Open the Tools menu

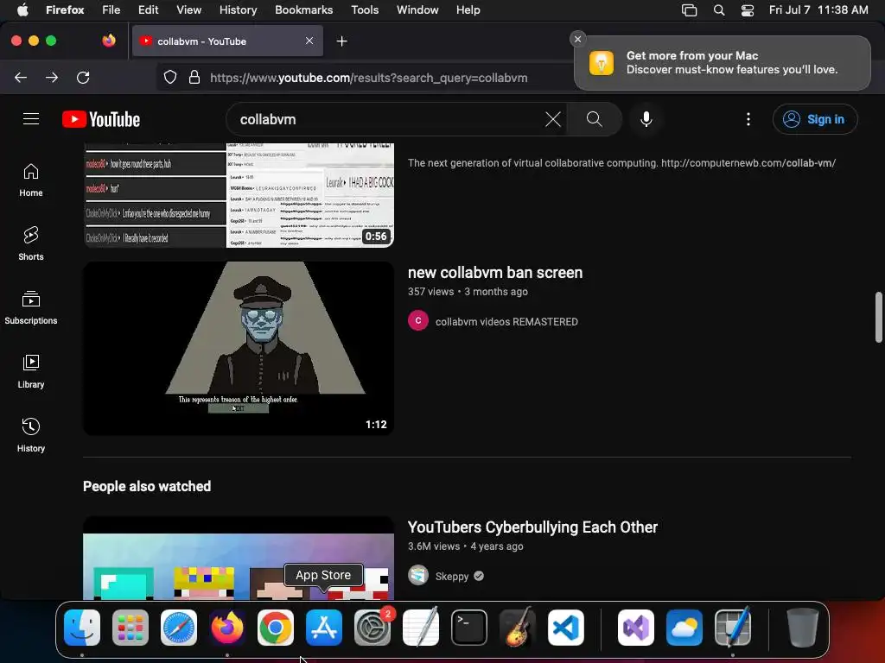pos(365,10)
